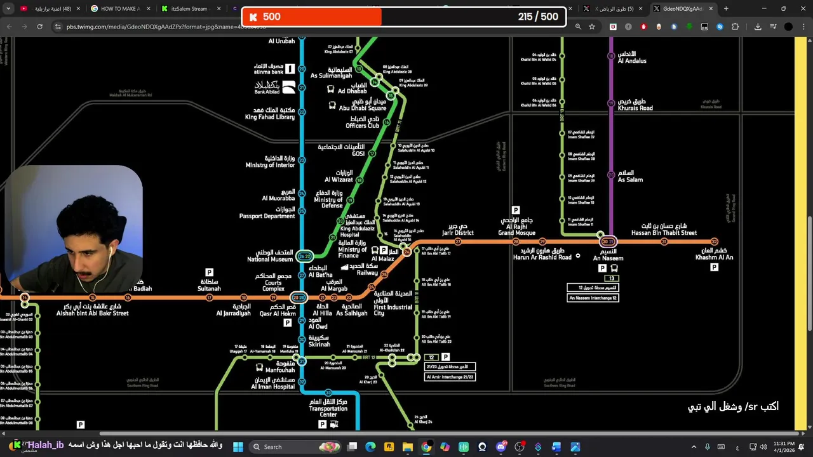Open the blue Shazam extension icon
813x457 pixels.
(720, 27)
